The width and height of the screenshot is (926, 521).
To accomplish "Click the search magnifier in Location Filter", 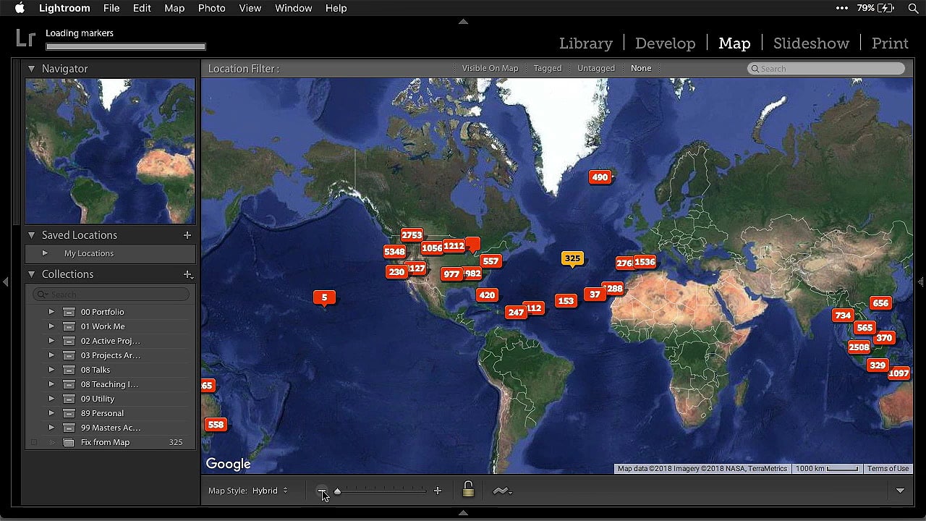I will point(755,69).
